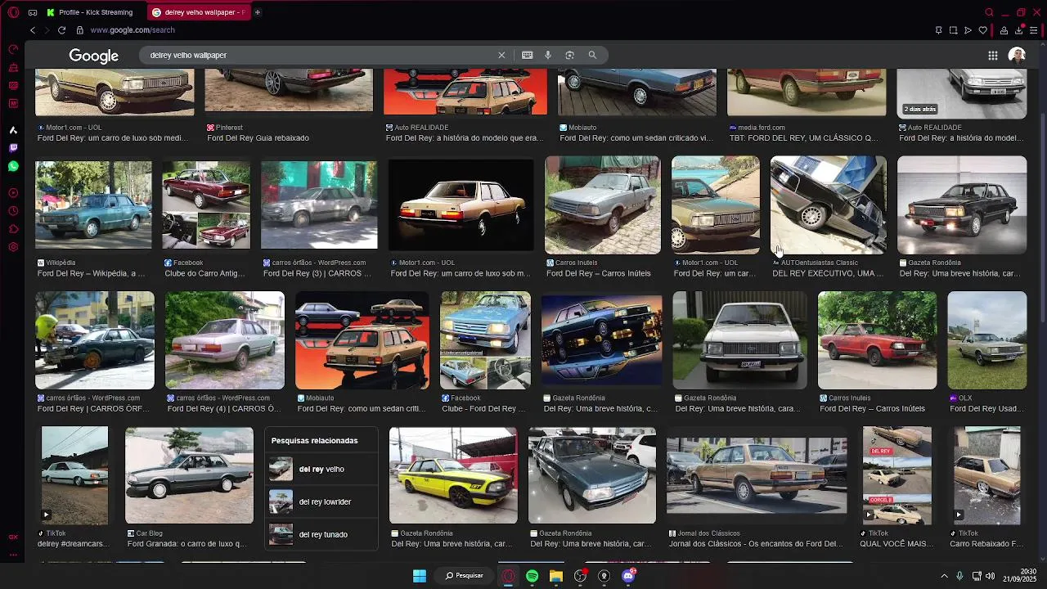Viewport: 1047px width, 589px height.
Task: Select related search del rey lowrider
Action: [321, 502]
